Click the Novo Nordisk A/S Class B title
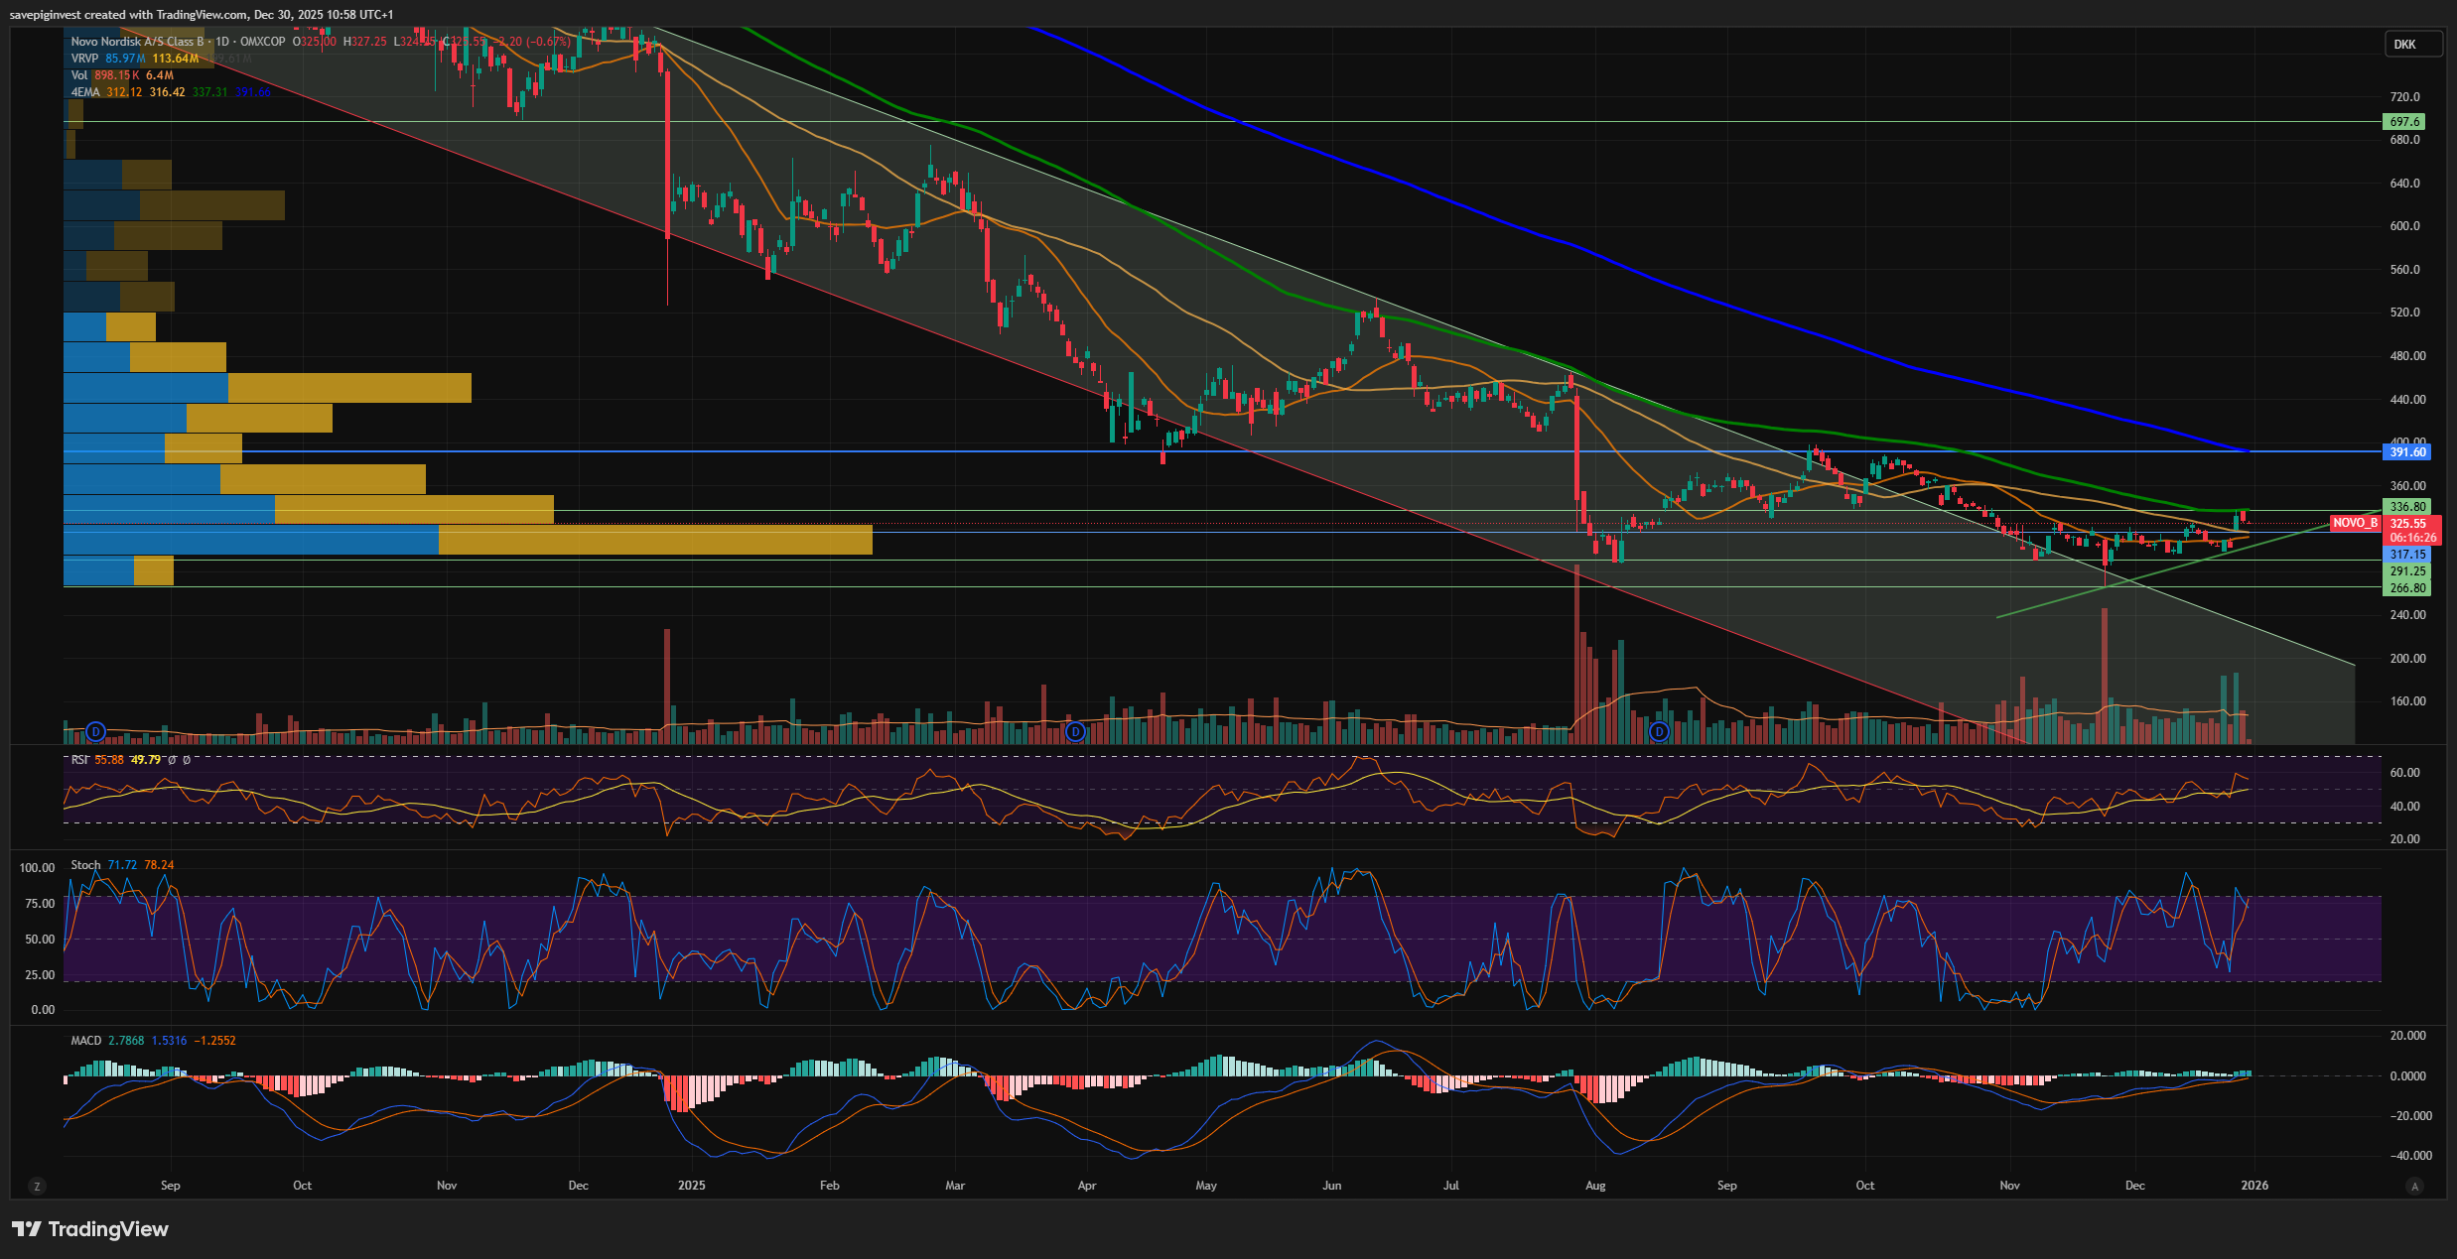Image resolution: width=2457 pixels, height=1259 pixels. pos(137,42)
